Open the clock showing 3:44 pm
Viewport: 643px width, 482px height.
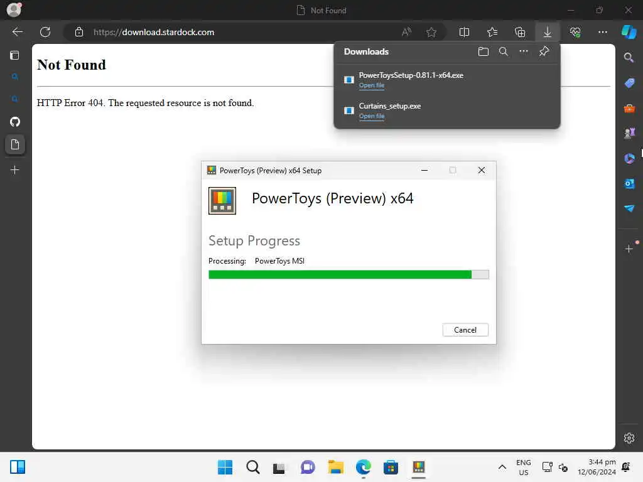click(597, 467)
